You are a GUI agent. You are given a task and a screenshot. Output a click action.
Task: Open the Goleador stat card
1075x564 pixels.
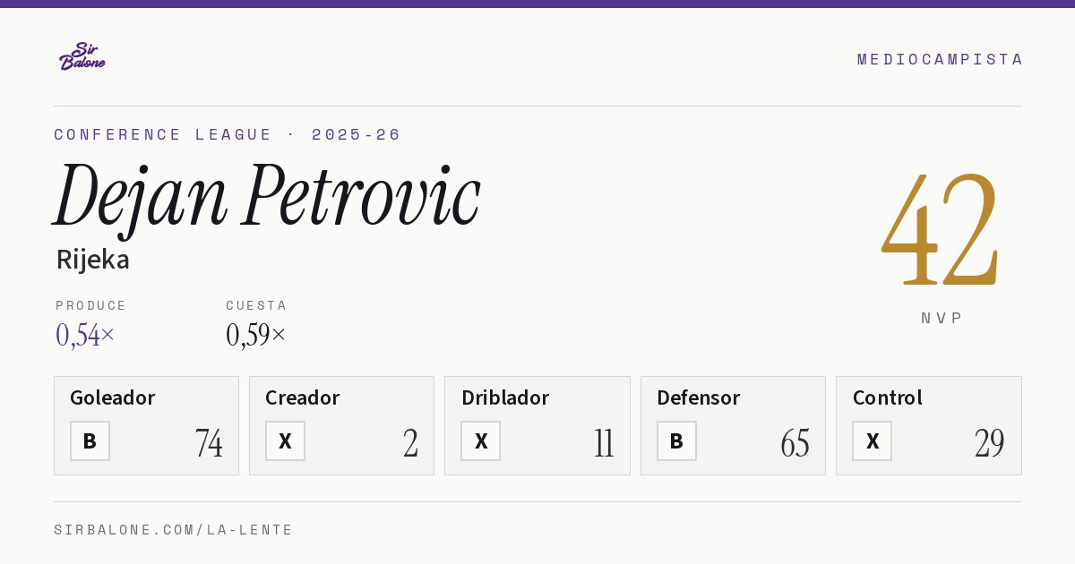point(146,425)
